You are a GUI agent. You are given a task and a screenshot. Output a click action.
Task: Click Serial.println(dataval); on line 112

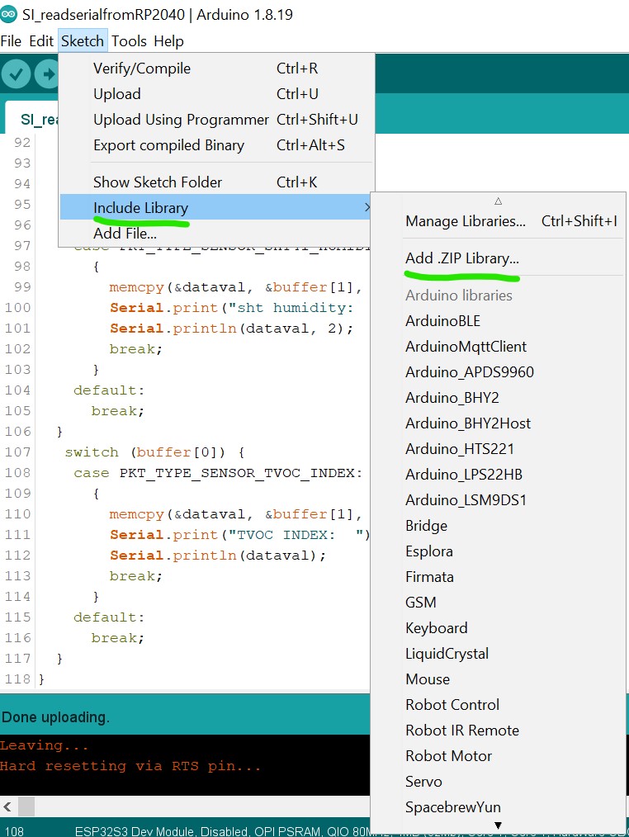218,556
